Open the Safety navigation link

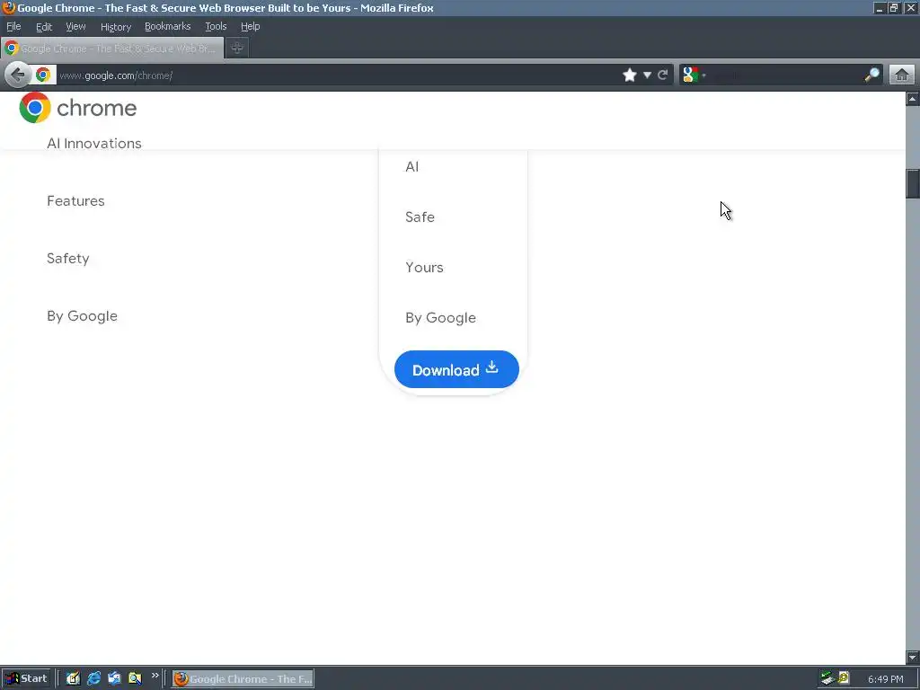(68, 259)
